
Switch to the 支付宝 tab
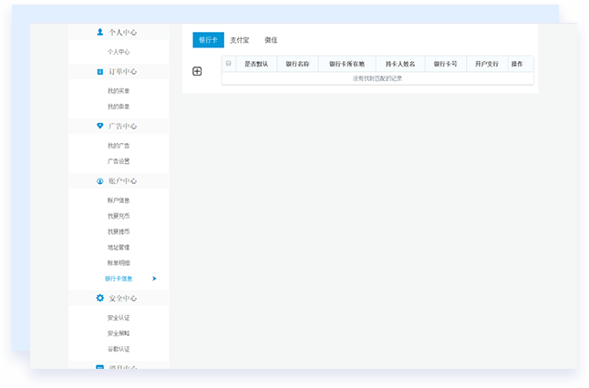(x=240, y=40)
